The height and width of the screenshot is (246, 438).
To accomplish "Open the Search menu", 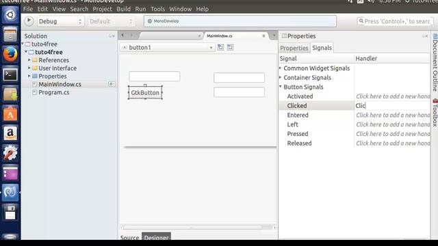I will 79,9.
